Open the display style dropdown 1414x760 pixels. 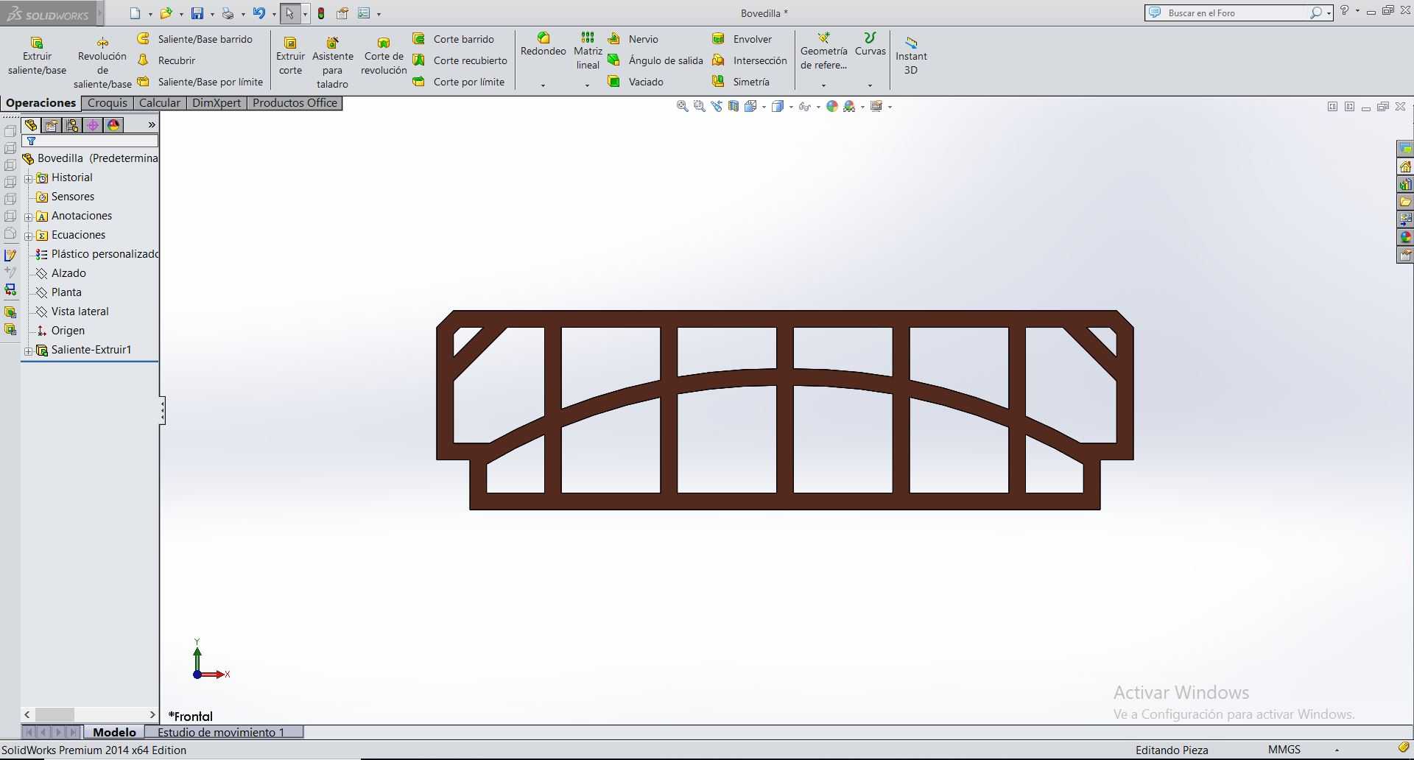pyautogui.click(x=791, y=108)
